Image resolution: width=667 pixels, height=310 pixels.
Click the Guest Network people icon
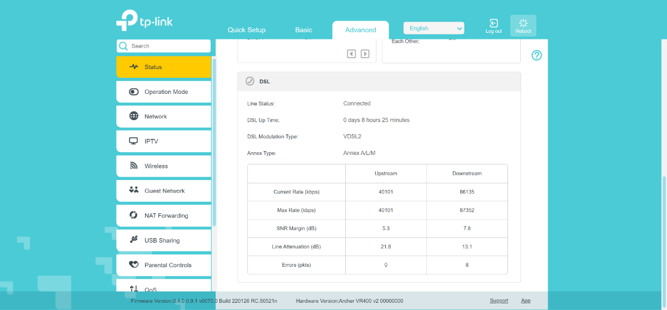133,190
